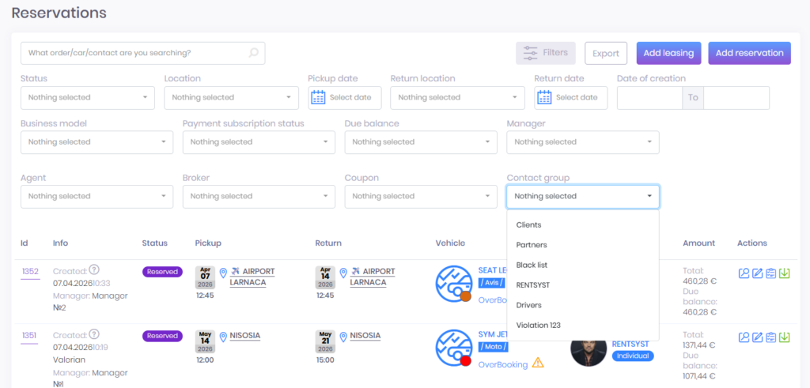Open reservation 1351 ID link

[x=29, y=335]
